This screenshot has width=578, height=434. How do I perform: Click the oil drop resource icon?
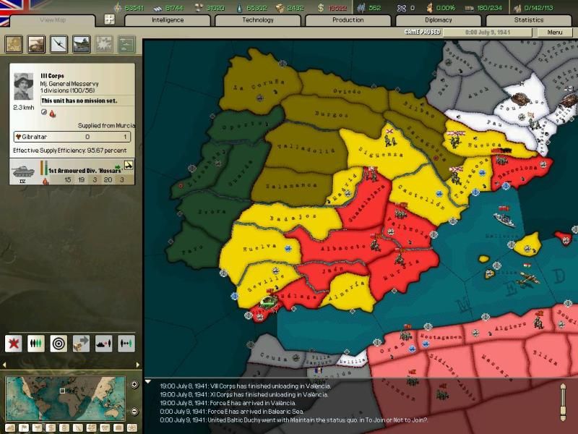coord(240,8)
